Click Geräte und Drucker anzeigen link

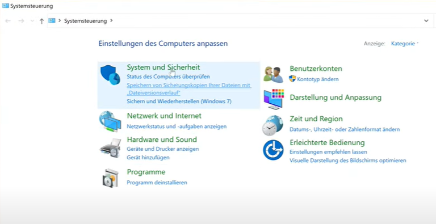[x=163, y=149]
